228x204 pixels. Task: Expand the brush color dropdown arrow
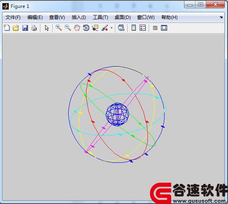coord(111,28)
